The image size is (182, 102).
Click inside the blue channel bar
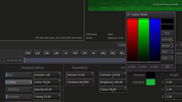pos(155,40)
